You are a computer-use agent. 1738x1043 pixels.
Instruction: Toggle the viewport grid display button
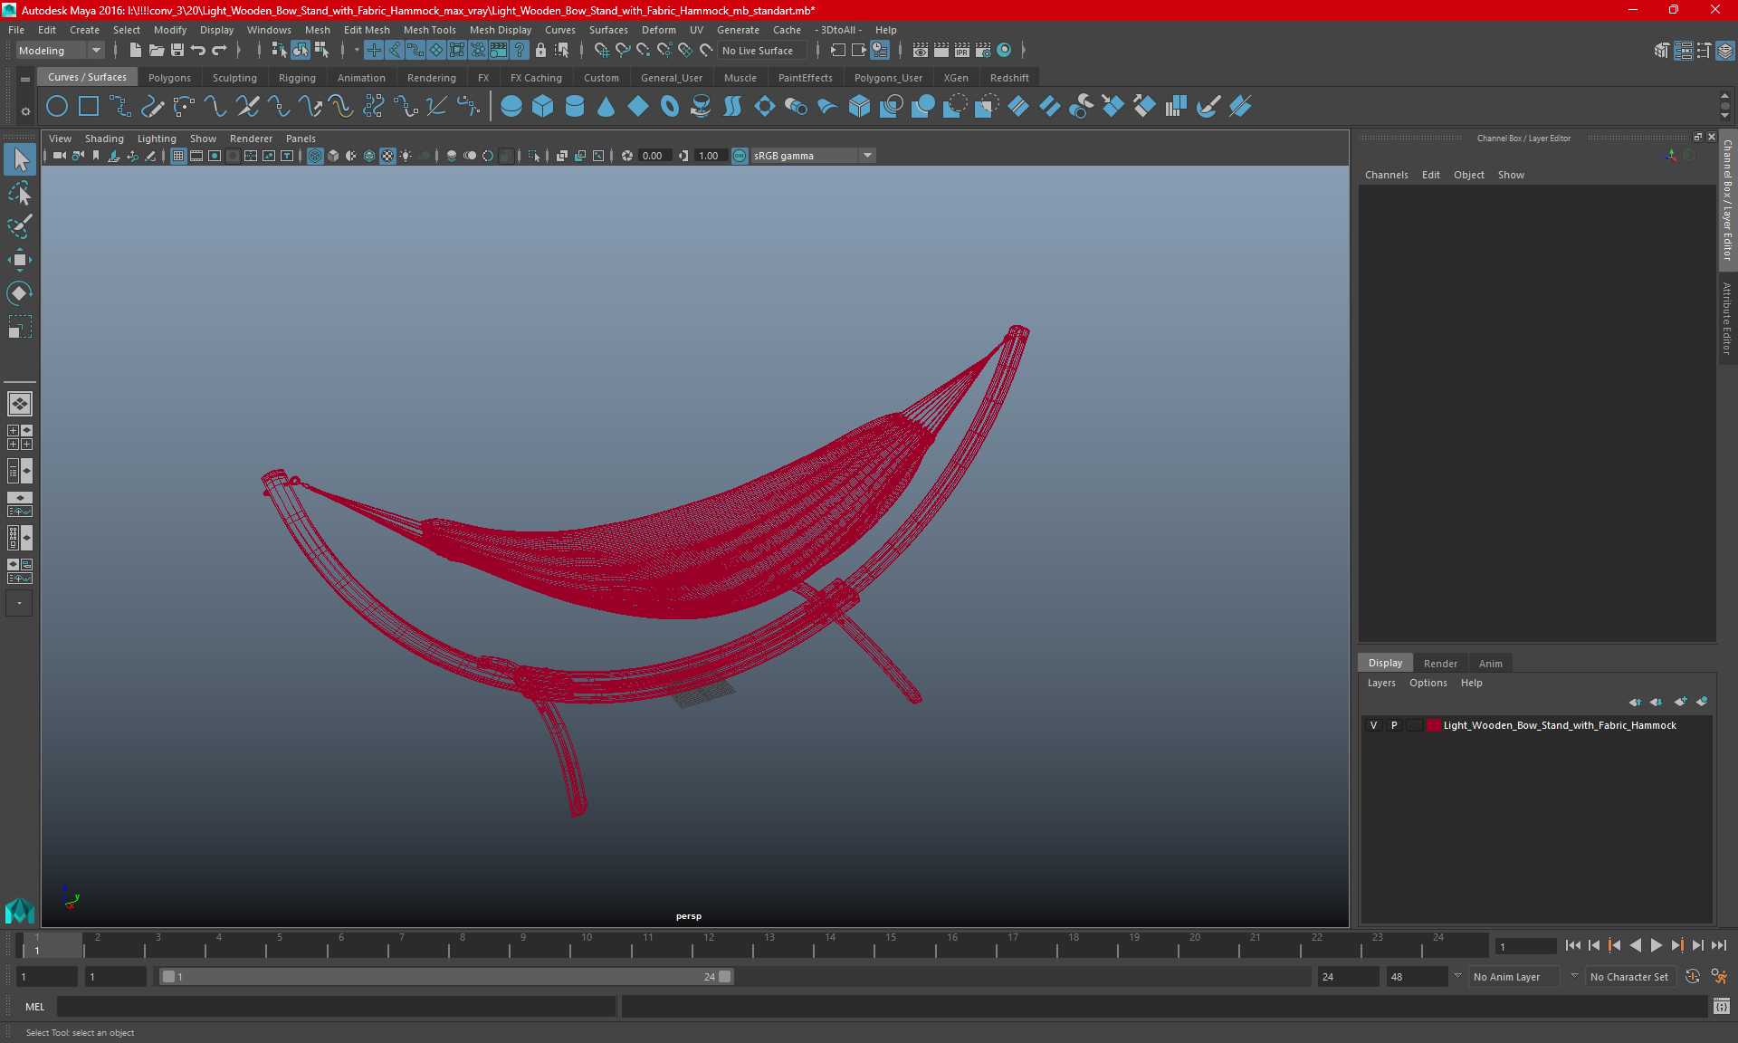pos(178,156)
